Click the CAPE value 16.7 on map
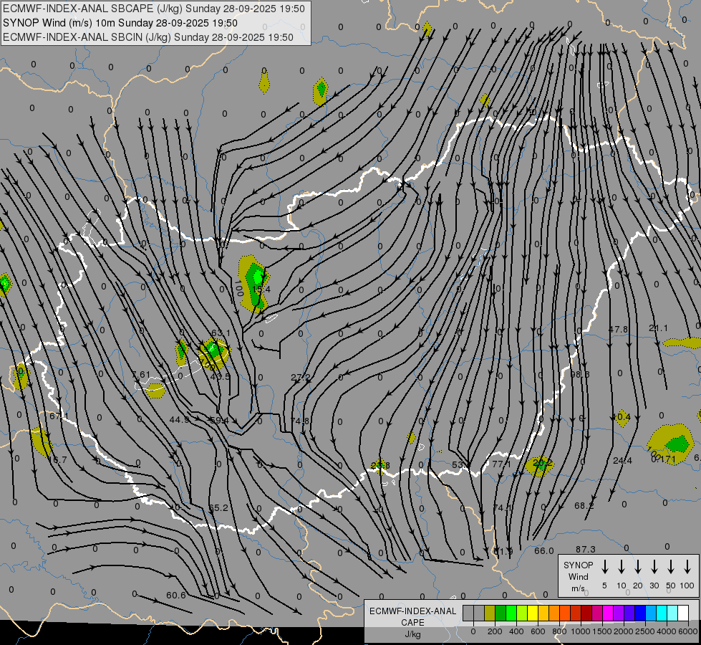Image resolution: width=701 pixels, height=645 pixels. click(x=57, y=459)
